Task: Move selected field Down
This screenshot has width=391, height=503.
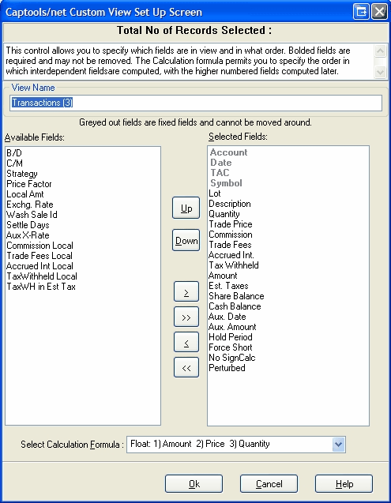Action: point(186,240)
